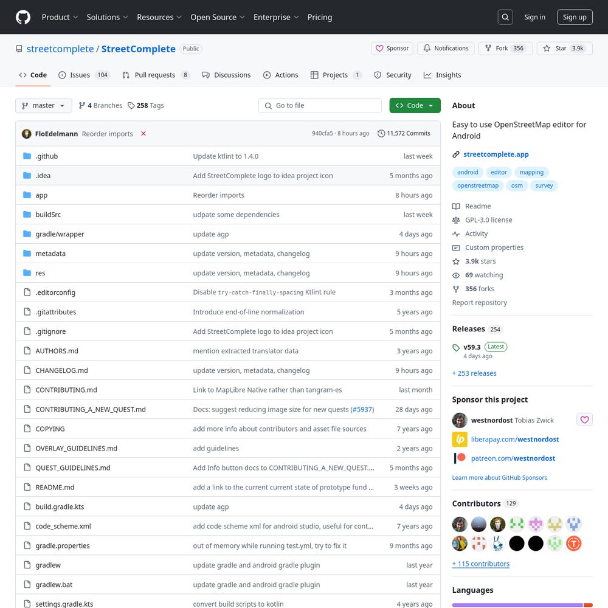The height and width of the screenshot is (608, 608).
Task: Switch to the Discussions tab
Action: click(x=226, y=75)
